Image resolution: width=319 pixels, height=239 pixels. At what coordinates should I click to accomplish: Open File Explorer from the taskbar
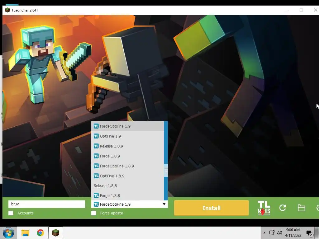click(25, 233)
